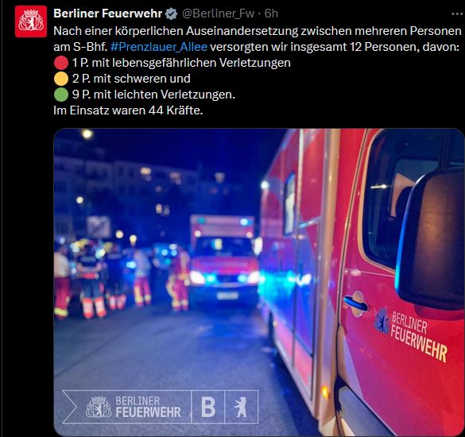The height and width of the screenshot is (437, 465).
Task: Open the Berliner Feuerwehr display name
Action: pos(107,14)
